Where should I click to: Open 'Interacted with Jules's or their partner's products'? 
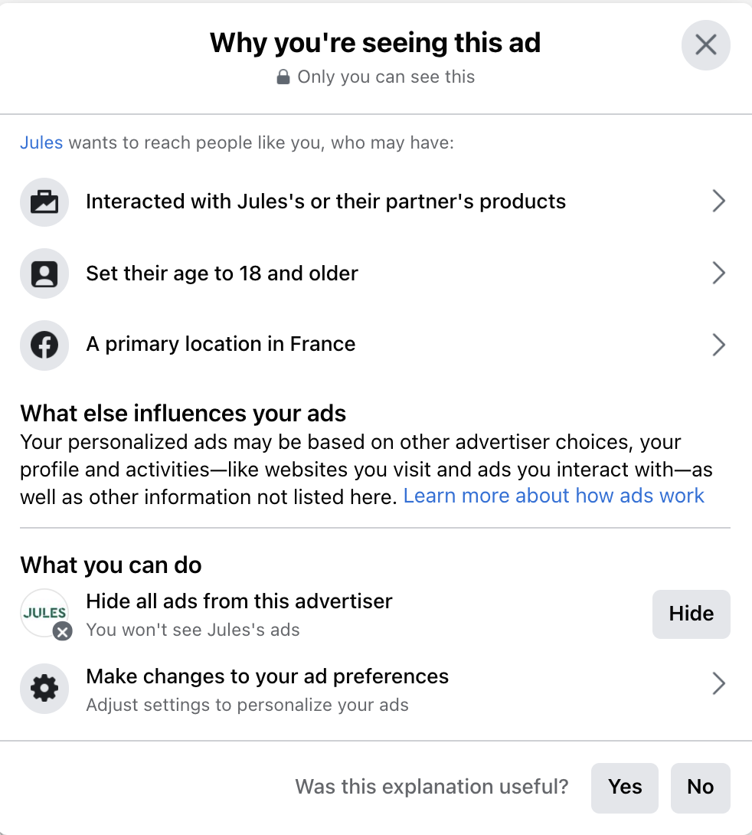click(325, 201)
